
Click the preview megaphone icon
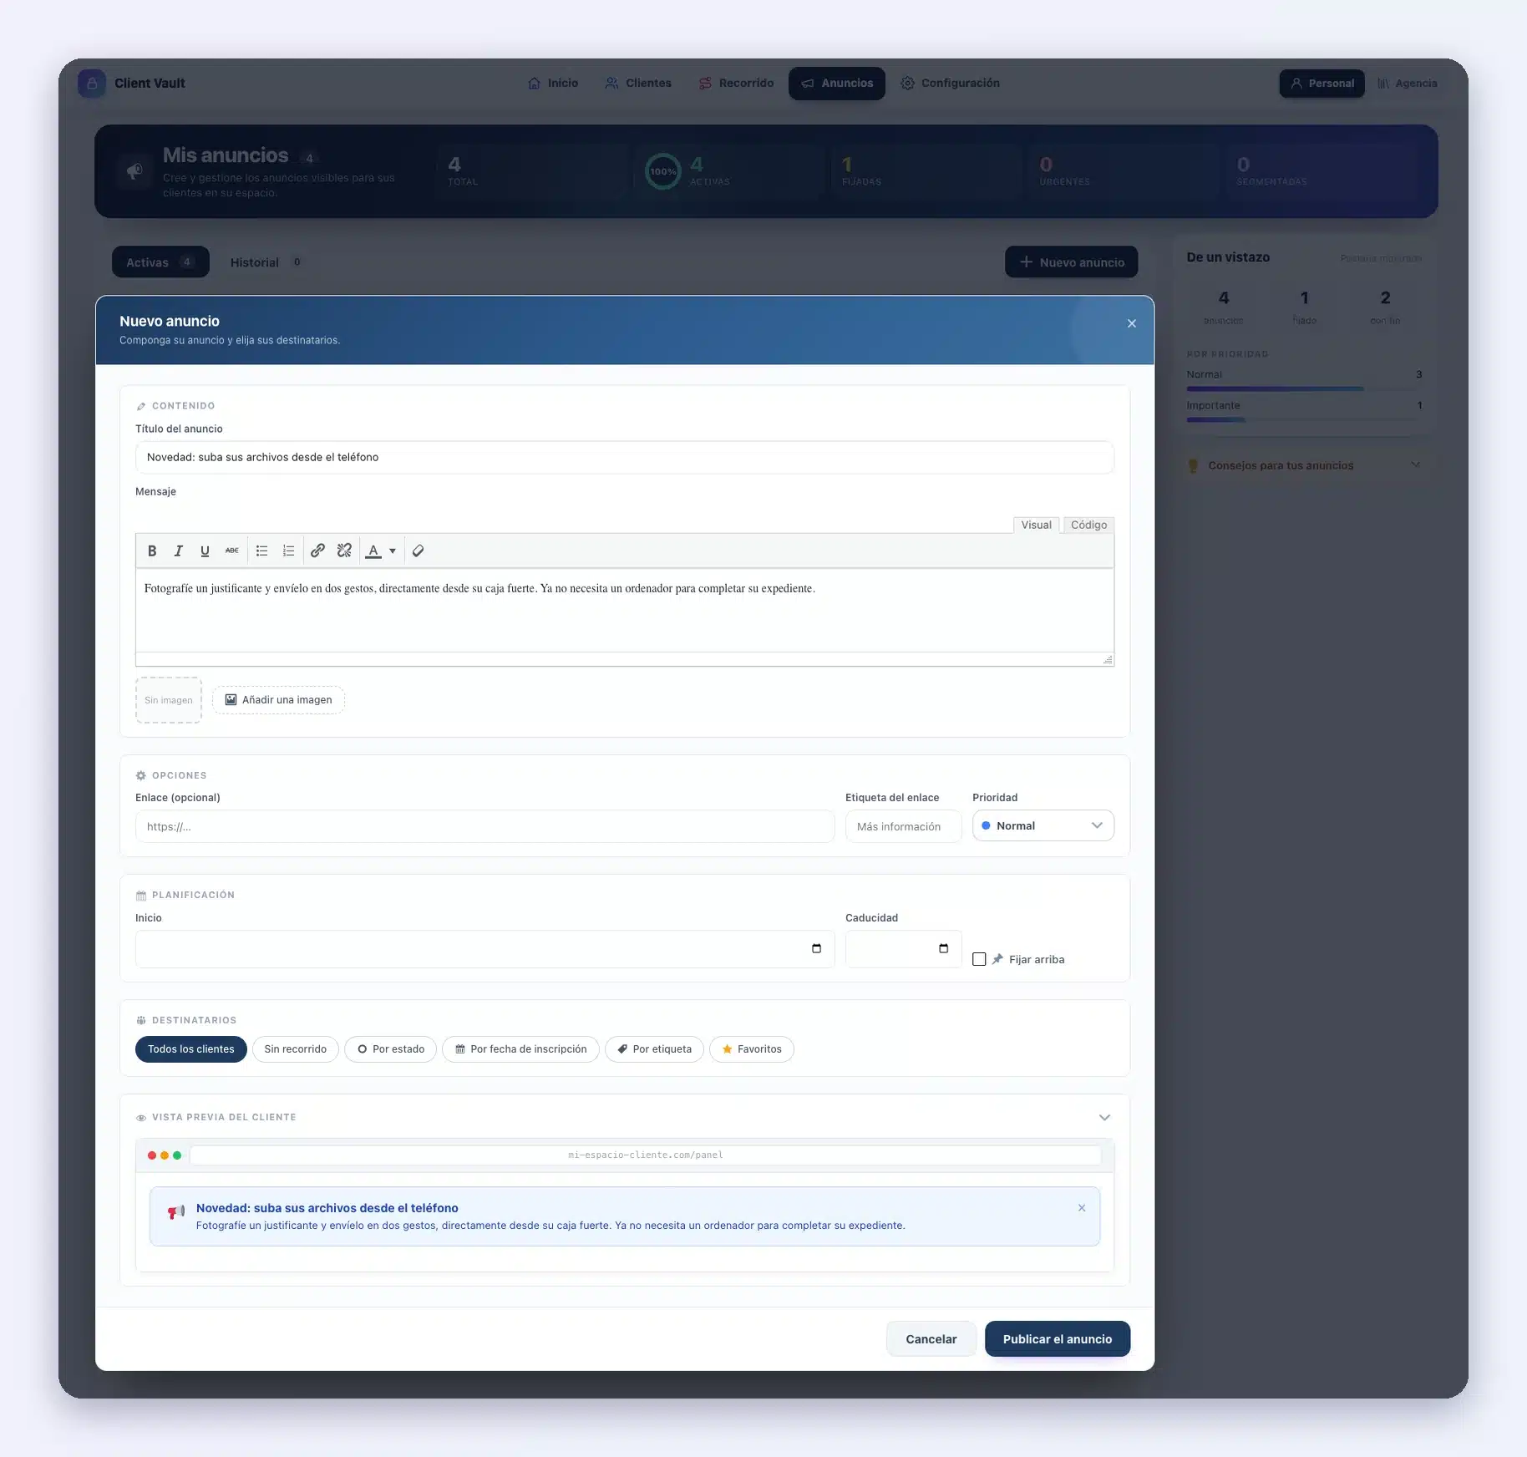pos(175,1211)
